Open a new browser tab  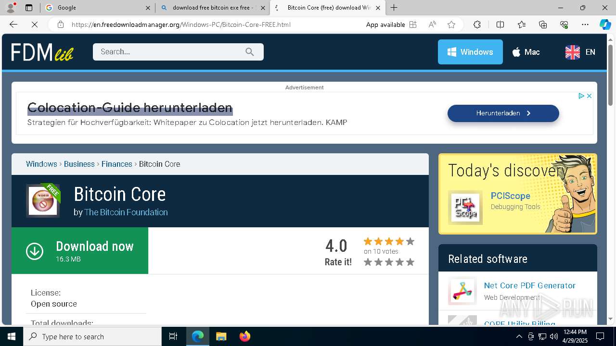tap(394, 8)
